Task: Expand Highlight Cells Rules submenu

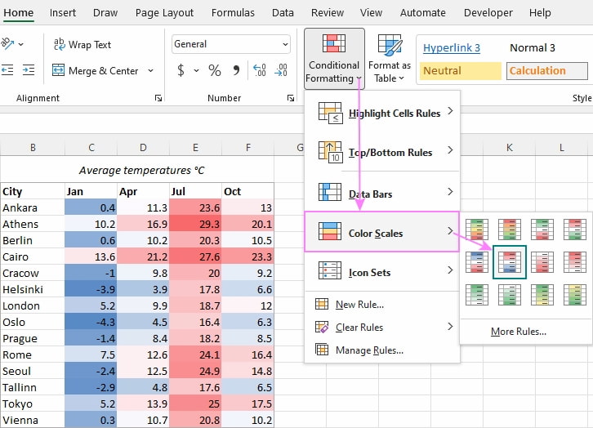Action: 382,113
